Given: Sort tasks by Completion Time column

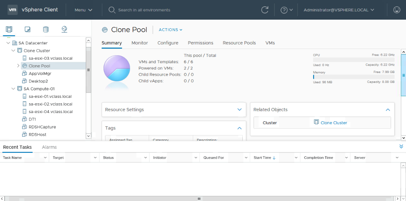Looking at the screenshot, I should pyautogui.click(x=318, y=157).
